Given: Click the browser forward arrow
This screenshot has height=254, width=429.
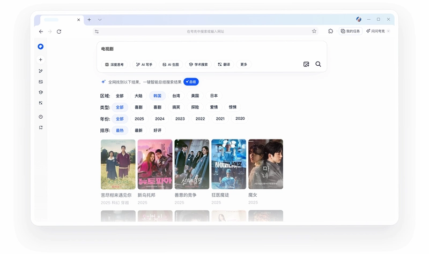Looking at the screenshot, I should click(50, 32).
